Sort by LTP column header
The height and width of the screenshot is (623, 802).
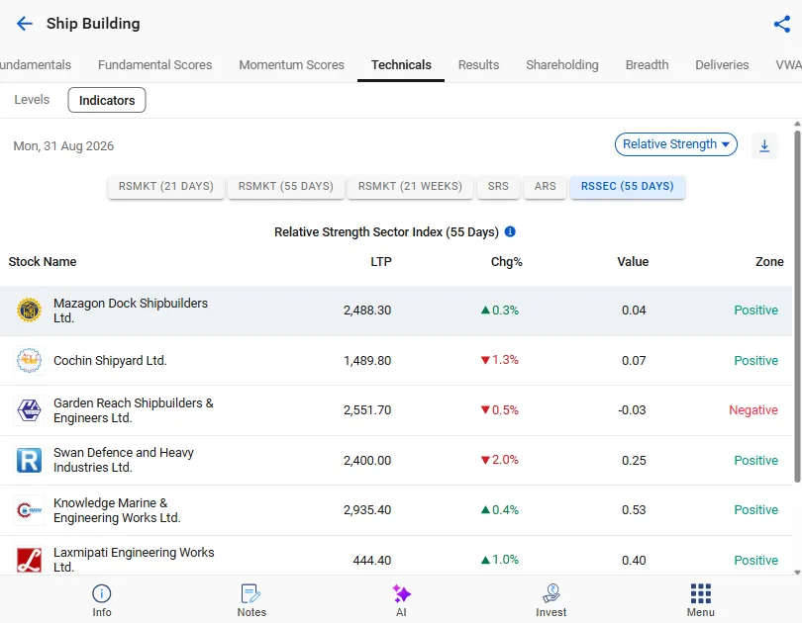pos(381,261)
